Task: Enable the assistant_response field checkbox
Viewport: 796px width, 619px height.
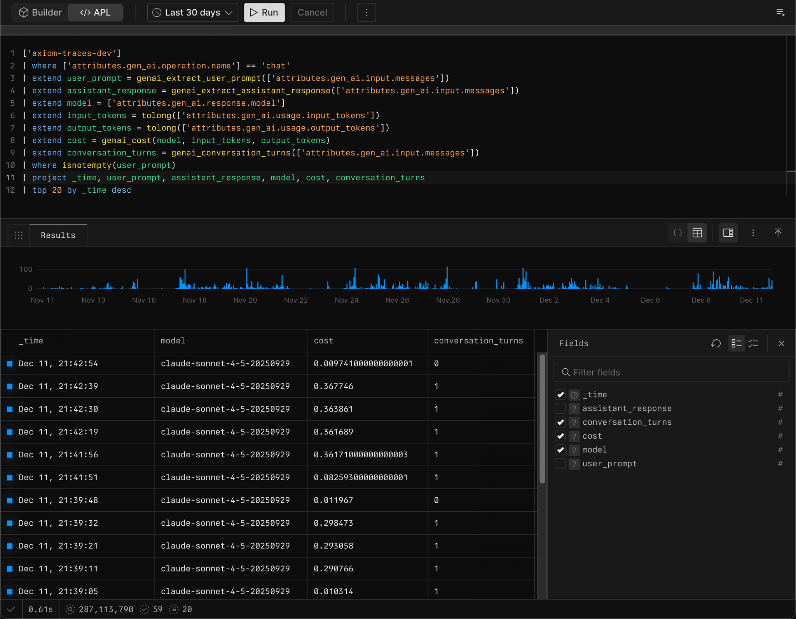Action: coord(560,408)
